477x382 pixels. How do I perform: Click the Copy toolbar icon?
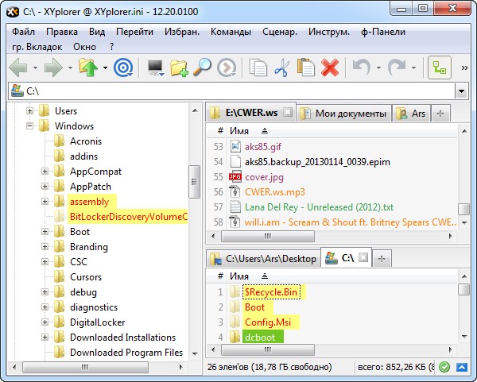(x=258, y=68)
